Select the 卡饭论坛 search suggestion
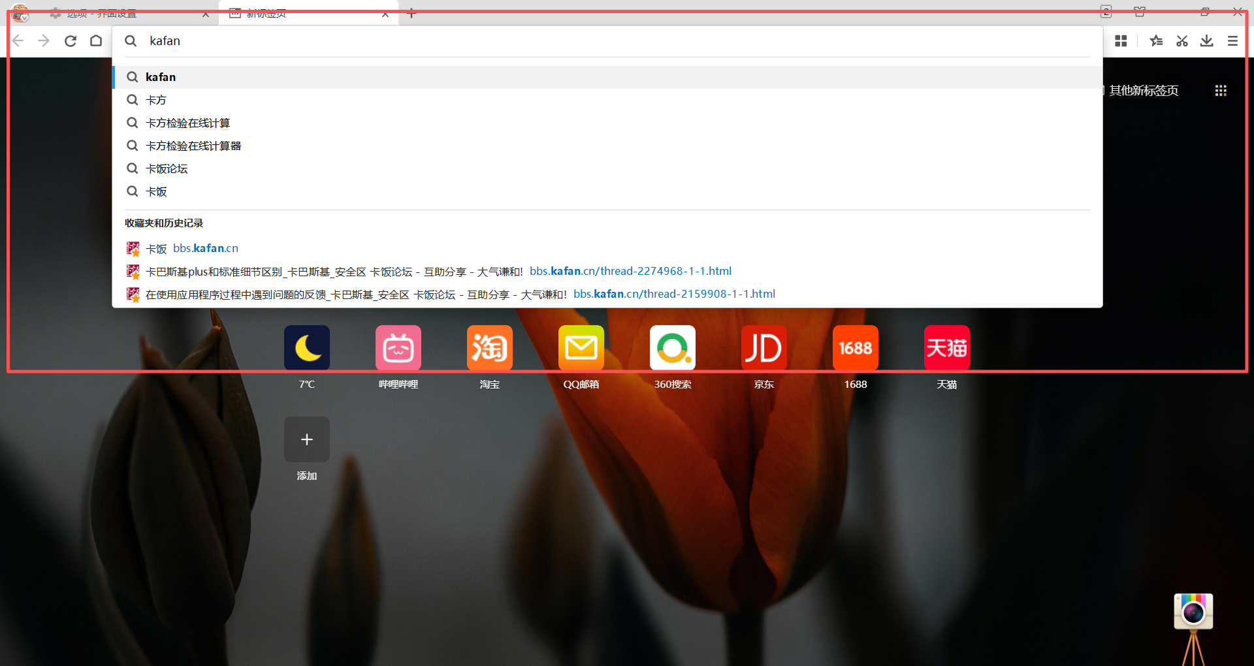This screenshot has width=1254, height=666. (167, 169)
